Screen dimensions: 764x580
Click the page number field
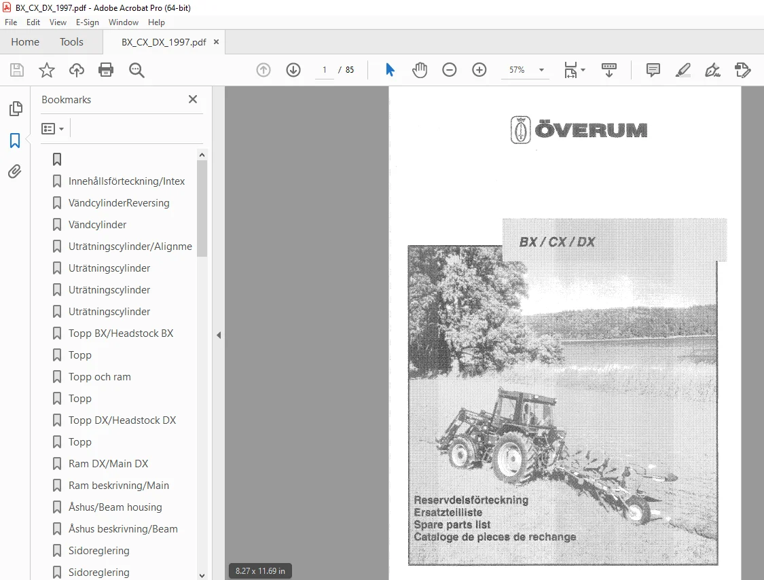point(325,70)
